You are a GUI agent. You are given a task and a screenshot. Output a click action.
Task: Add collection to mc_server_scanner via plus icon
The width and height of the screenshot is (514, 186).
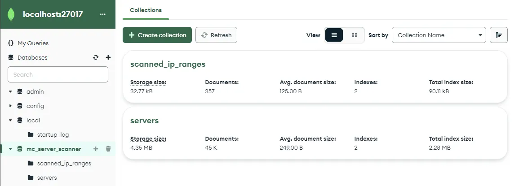(95, 149)
